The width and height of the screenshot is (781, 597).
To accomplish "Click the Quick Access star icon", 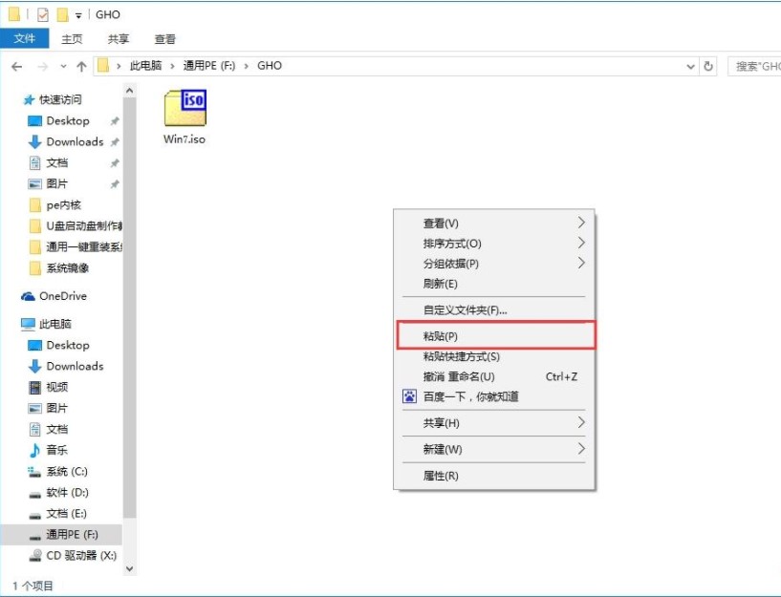I will (x=29, y=100).
